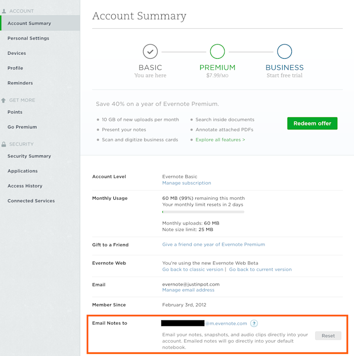Click Go back to current version link
Screen dimensions: 354x356
tap(260, 269)
